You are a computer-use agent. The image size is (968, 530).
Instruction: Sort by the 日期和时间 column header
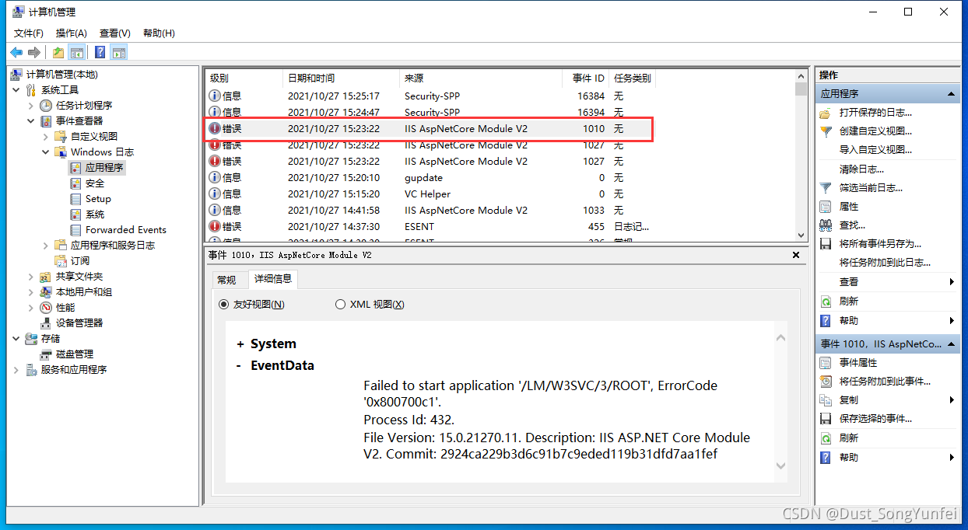click(342, 78)
